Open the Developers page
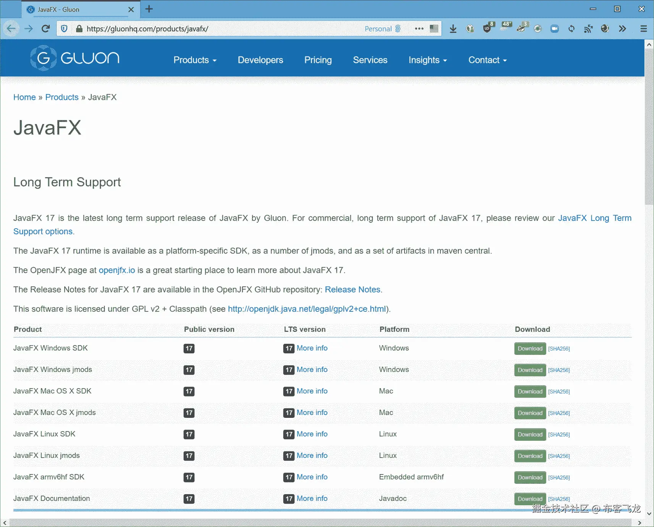The width and height of the screenshot is (654, 527). (x=260, y=60)
